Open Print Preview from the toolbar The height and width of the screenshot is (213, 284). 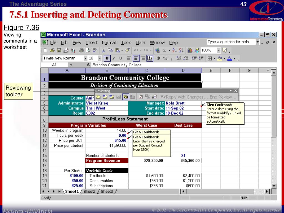[x=88, y=50]
